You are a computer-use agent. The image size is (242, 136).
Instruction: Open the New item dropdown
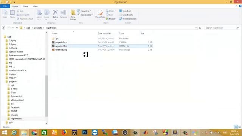(84, 11)
